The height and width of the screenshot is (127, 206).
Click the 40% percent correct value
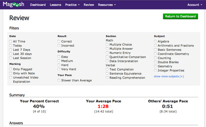click(x=39, y=106)
